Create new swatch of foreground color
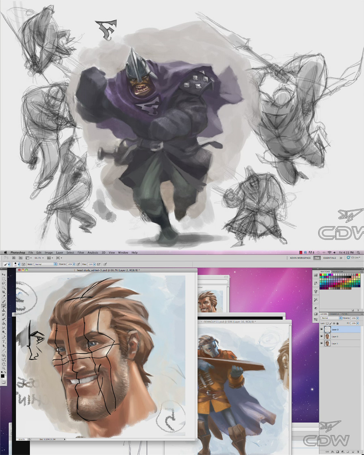 pos(353,310)
